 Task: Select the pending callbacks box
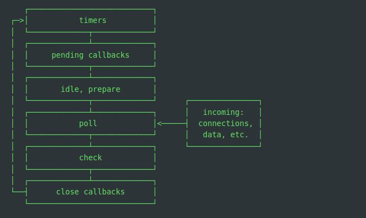tap(91, 55)
